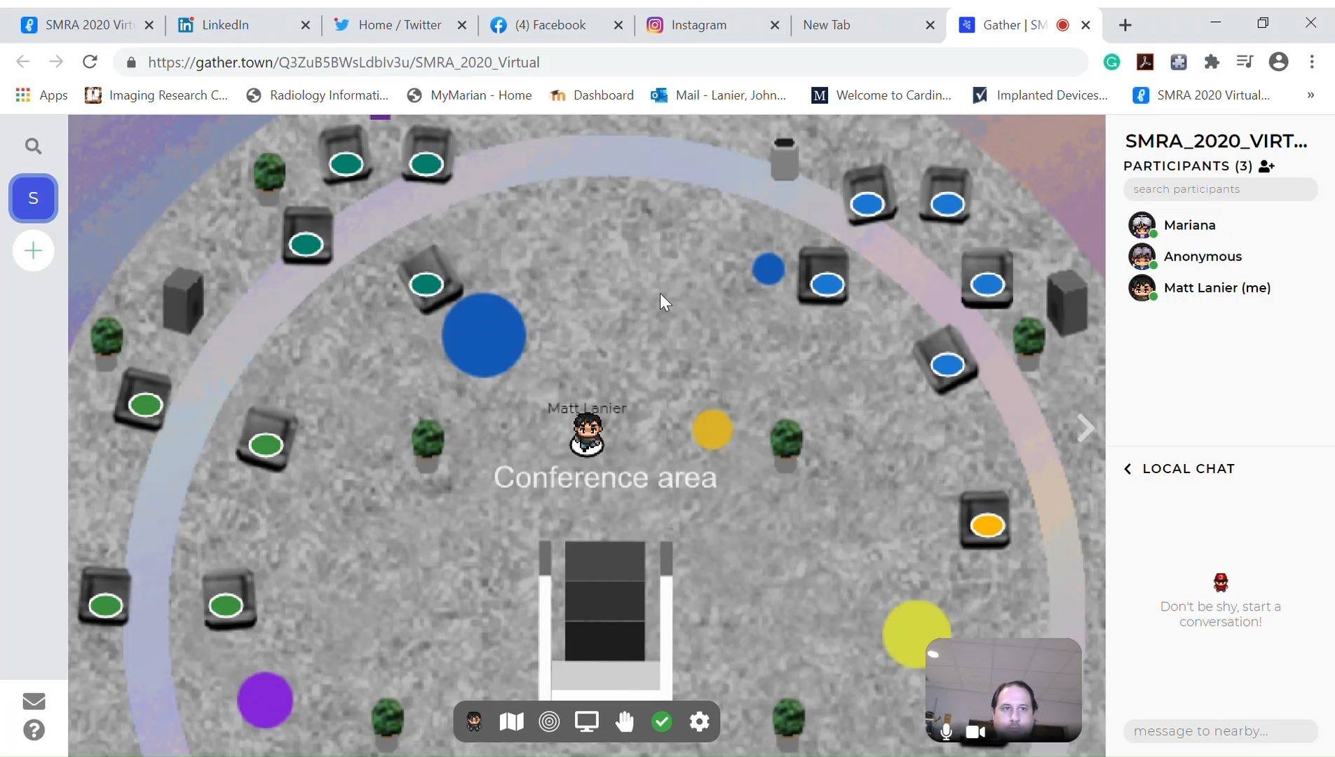The width and height of the screenshot is (1335, 757).
Task: Click the browser forward arrow
Action: (56, 62)
